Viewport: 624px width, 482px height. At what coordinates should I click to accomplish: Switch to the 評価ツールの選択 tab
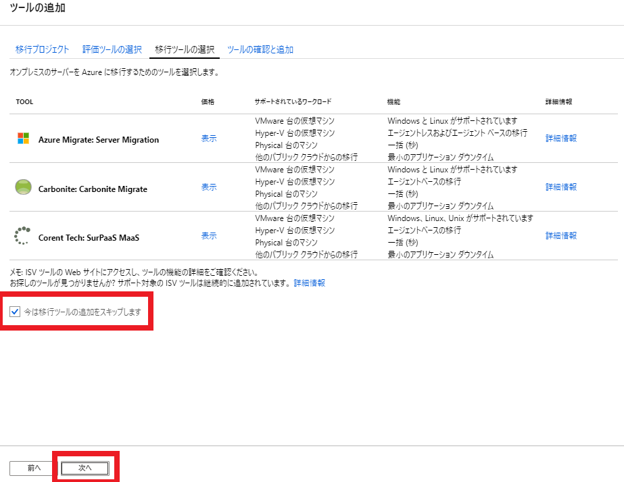[x=112, y=49]
